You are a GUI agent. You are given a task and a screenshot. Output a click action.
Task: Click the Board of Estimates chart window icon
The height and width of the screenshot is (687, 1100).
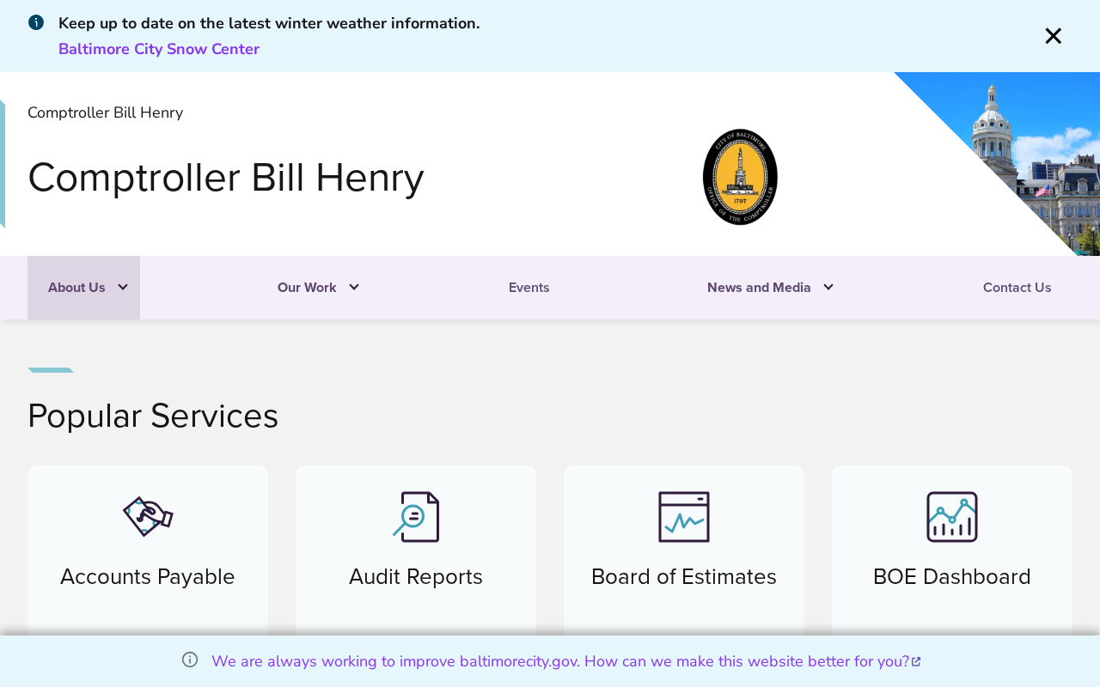684,517
